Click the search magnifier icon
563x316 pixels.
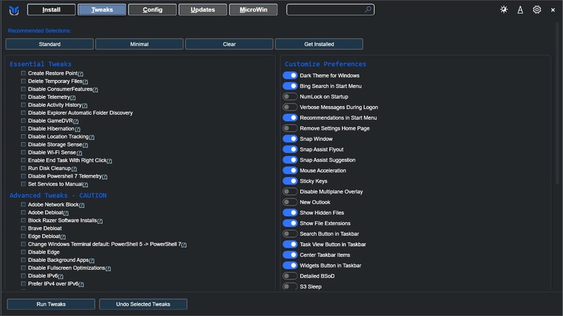pyautogui.click(x=368, y=10)
